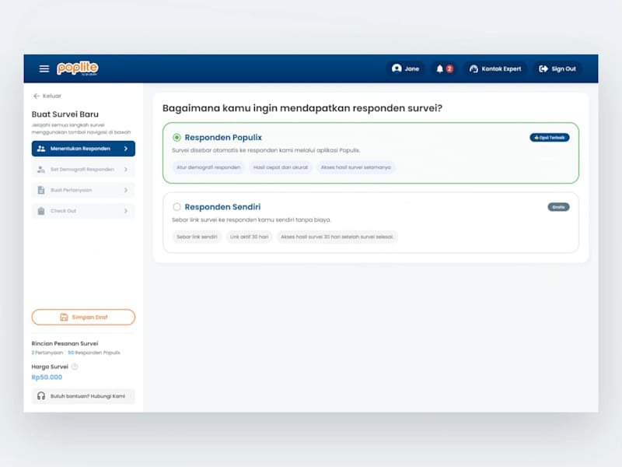
Task: Click the Check Out bag icon
Action: [41, 211]
